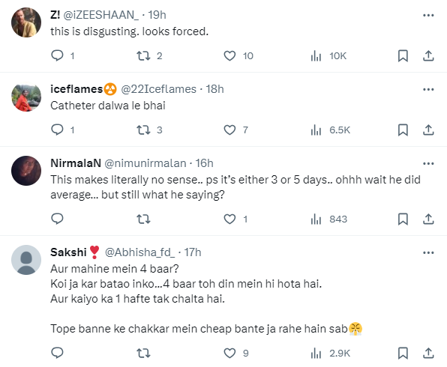The image size is (447, 367).
Task: Retweet iceflames' reply
Action: [x=143, y=130]
